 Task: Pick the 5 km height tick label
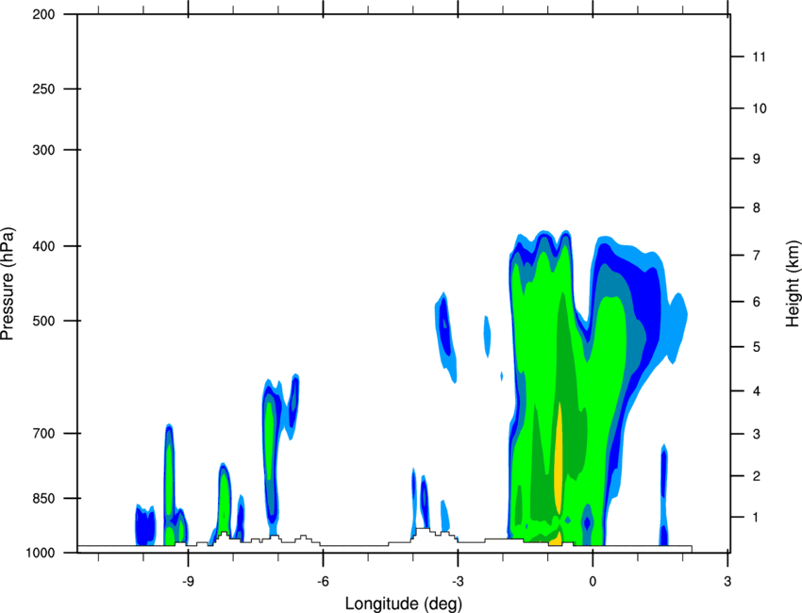757,347
